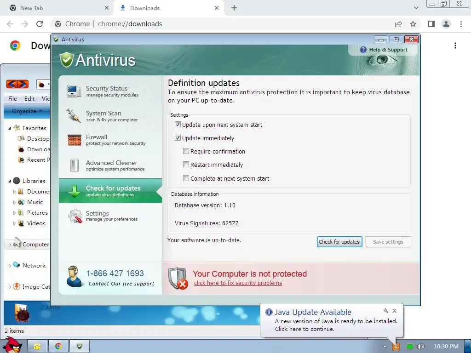Click the Antivirus green shield logo
The height and width of the screenshot is (353, 471).
pyautogui.click(x=66, y=59)
